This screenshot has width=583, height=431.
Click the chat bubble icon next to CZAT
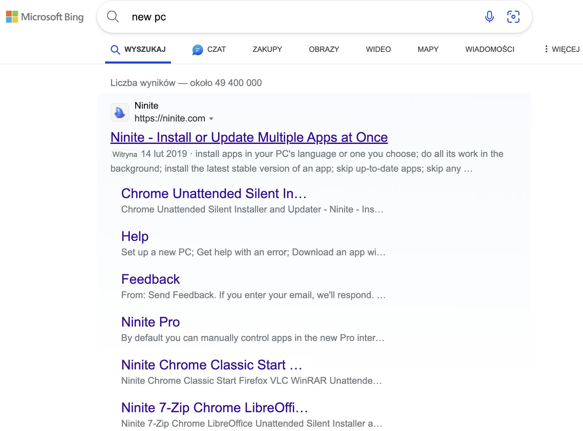pos(197,50)
